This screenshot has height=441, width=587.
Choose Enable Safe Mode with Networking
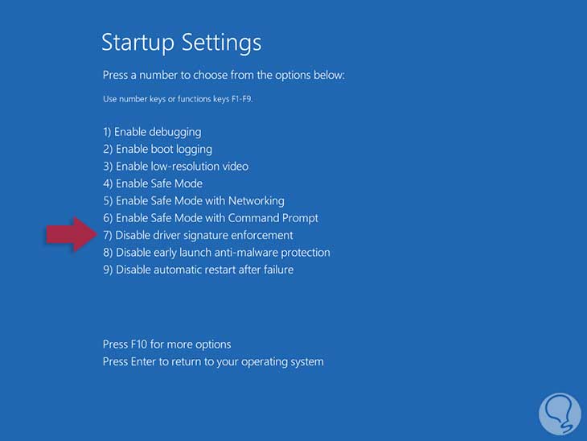(194, 200)
